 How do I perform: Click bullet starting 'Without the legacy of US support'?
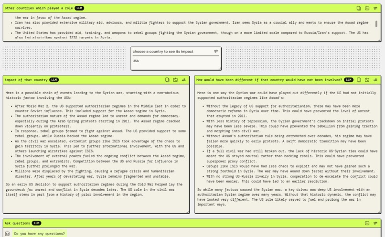[x=288, y=111]
